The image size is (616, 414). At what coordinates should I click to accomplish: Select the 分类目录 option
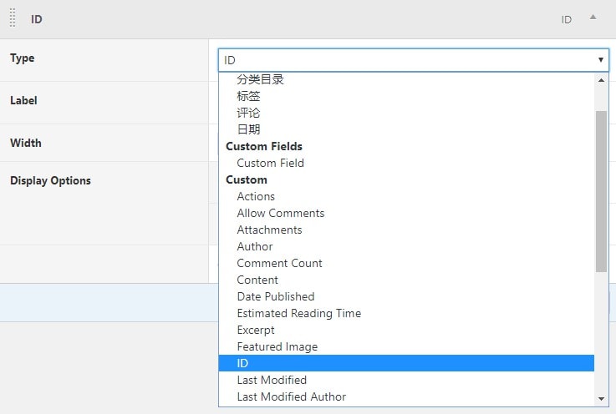pos(260,79)
